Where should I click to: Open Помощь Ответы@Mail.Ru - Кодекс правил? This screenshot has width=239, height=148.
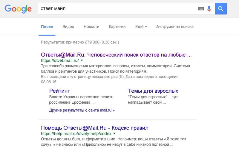pyautogui.click(x=95, y=128)
